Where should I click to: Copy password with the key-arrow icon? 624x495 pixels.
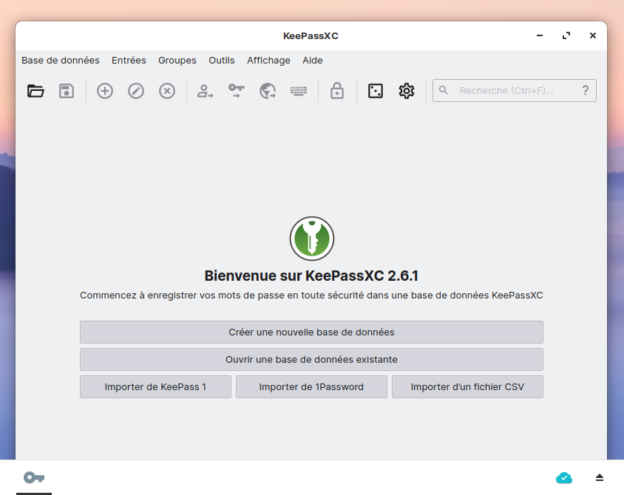coord(237,91)
